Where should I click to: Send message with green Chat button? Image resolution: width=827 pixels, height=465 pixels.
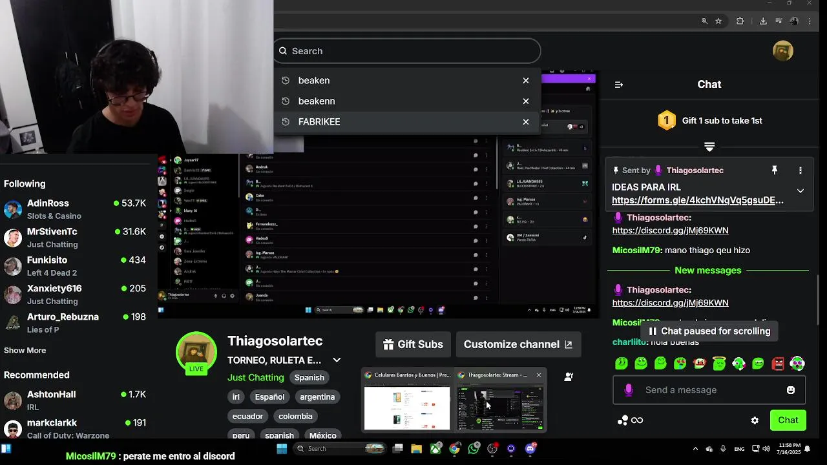pyautogui.click(x=788, y=420)
